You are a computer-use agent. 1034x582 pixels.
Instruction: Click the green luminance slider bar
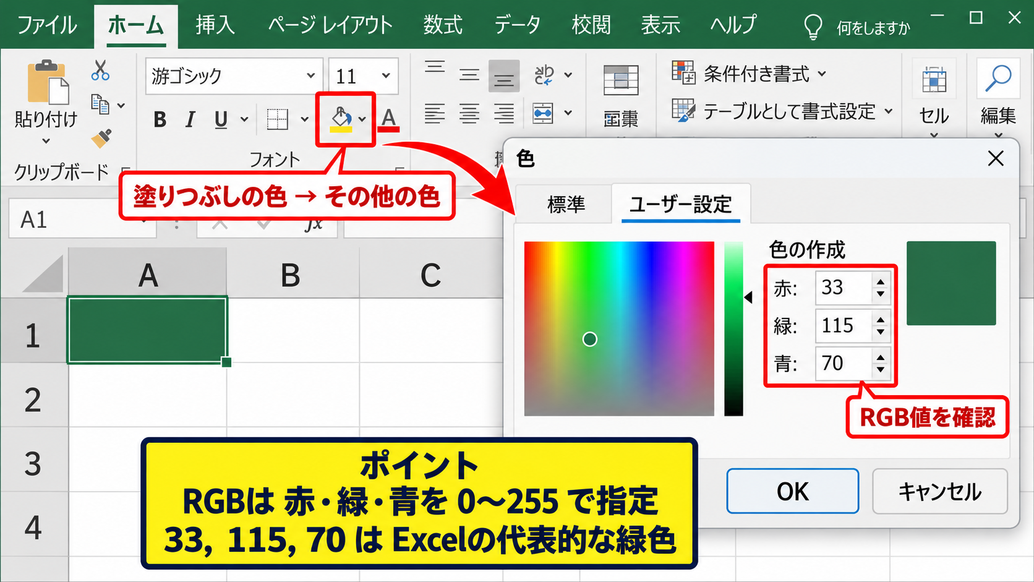point(733,328)
